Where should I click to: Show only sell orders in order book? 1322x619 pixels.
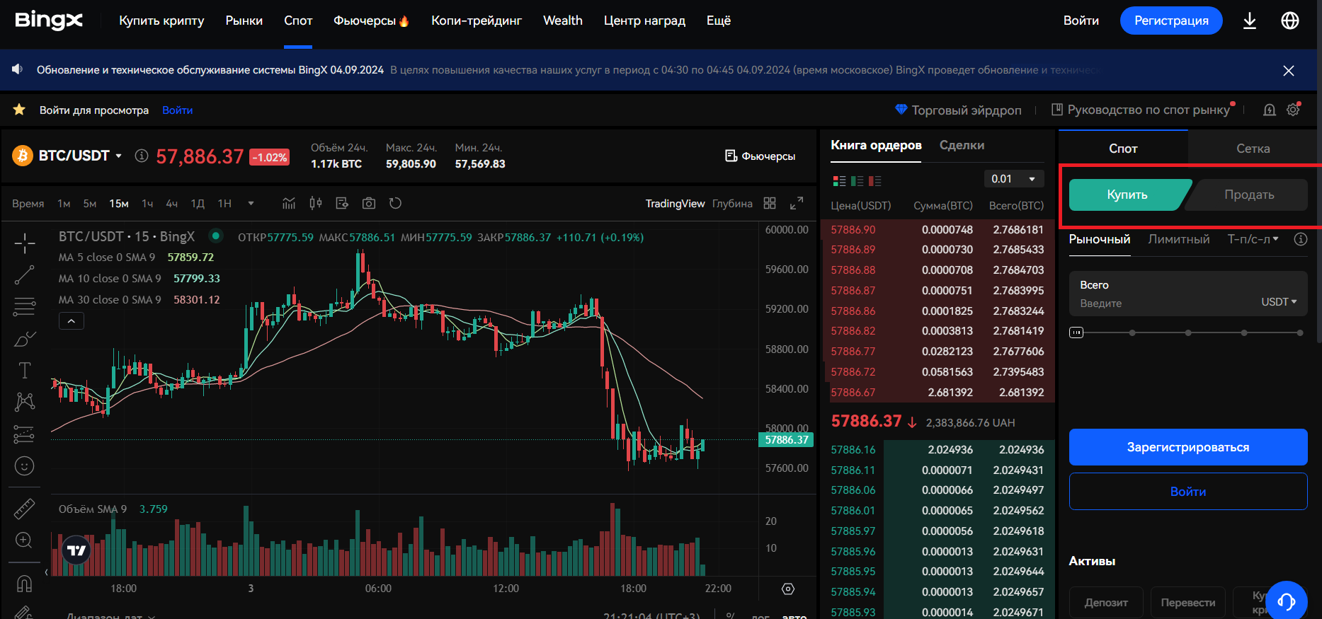875,181
